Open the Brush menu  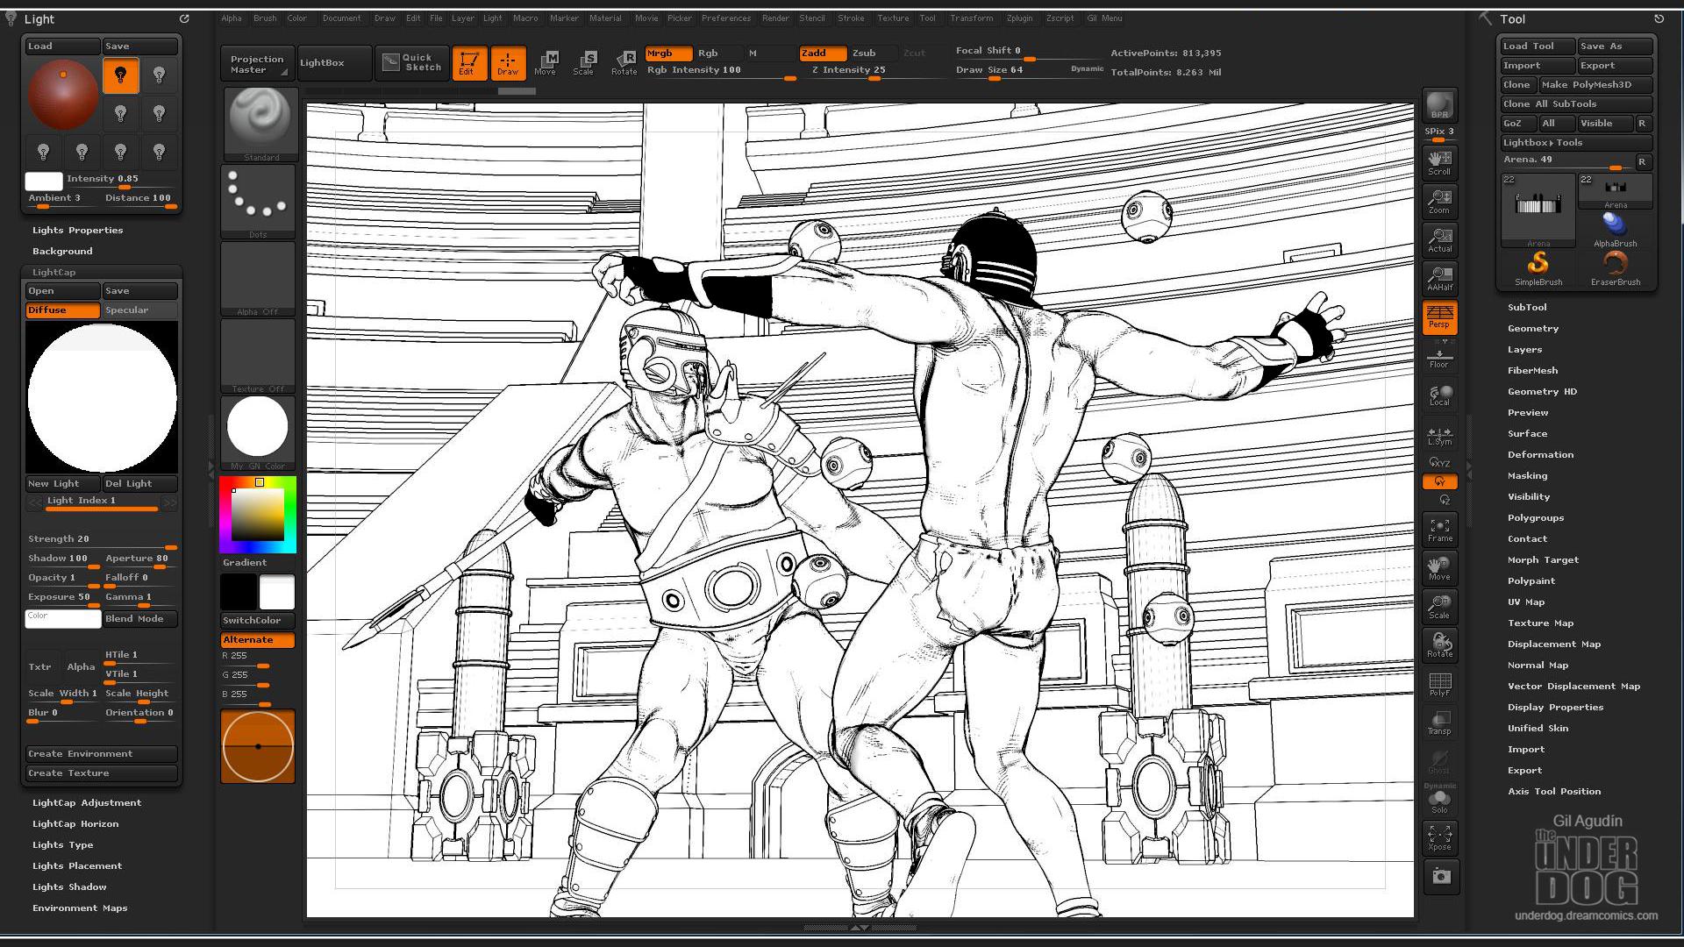tap(265, 18)
